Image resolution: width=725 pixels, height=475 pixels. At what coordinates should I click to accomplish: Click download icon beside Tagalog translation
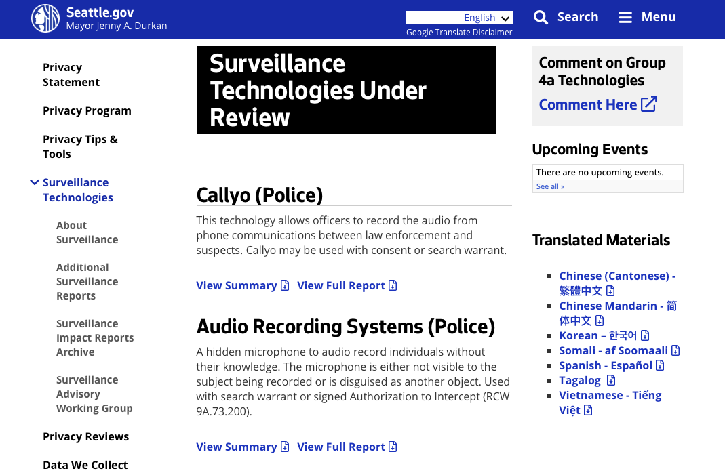pos(611,381)
